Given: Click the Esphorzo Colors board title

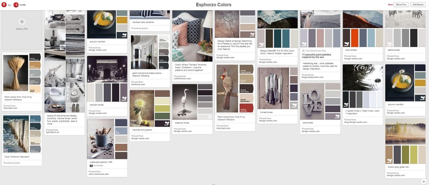Looking at the screenshot, I should [214, 5].
